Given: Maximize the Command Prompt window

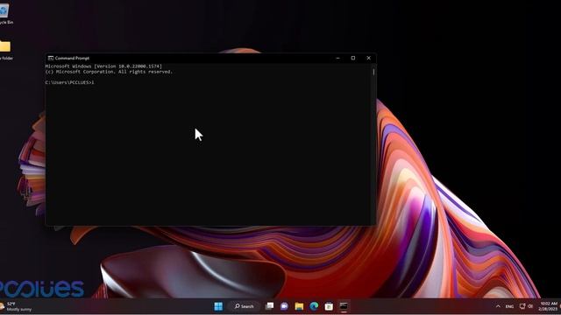Looking at the screenshot, I should coord(353,58).
